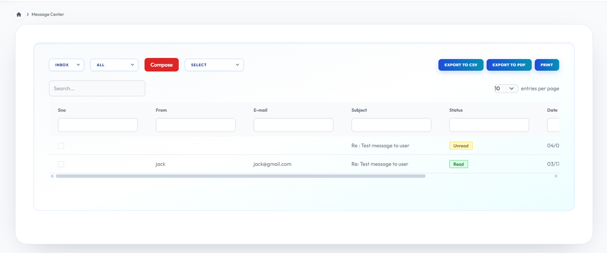The width and height of the screenshot is (607, 253).
Task: Click the jack@gmail.com cell
Action: [272, 164]
